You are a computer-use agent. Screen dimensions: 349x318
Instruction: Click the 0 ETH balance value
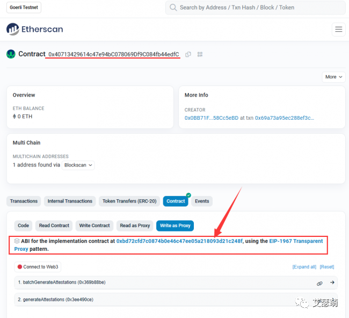[x=25, y=117]
